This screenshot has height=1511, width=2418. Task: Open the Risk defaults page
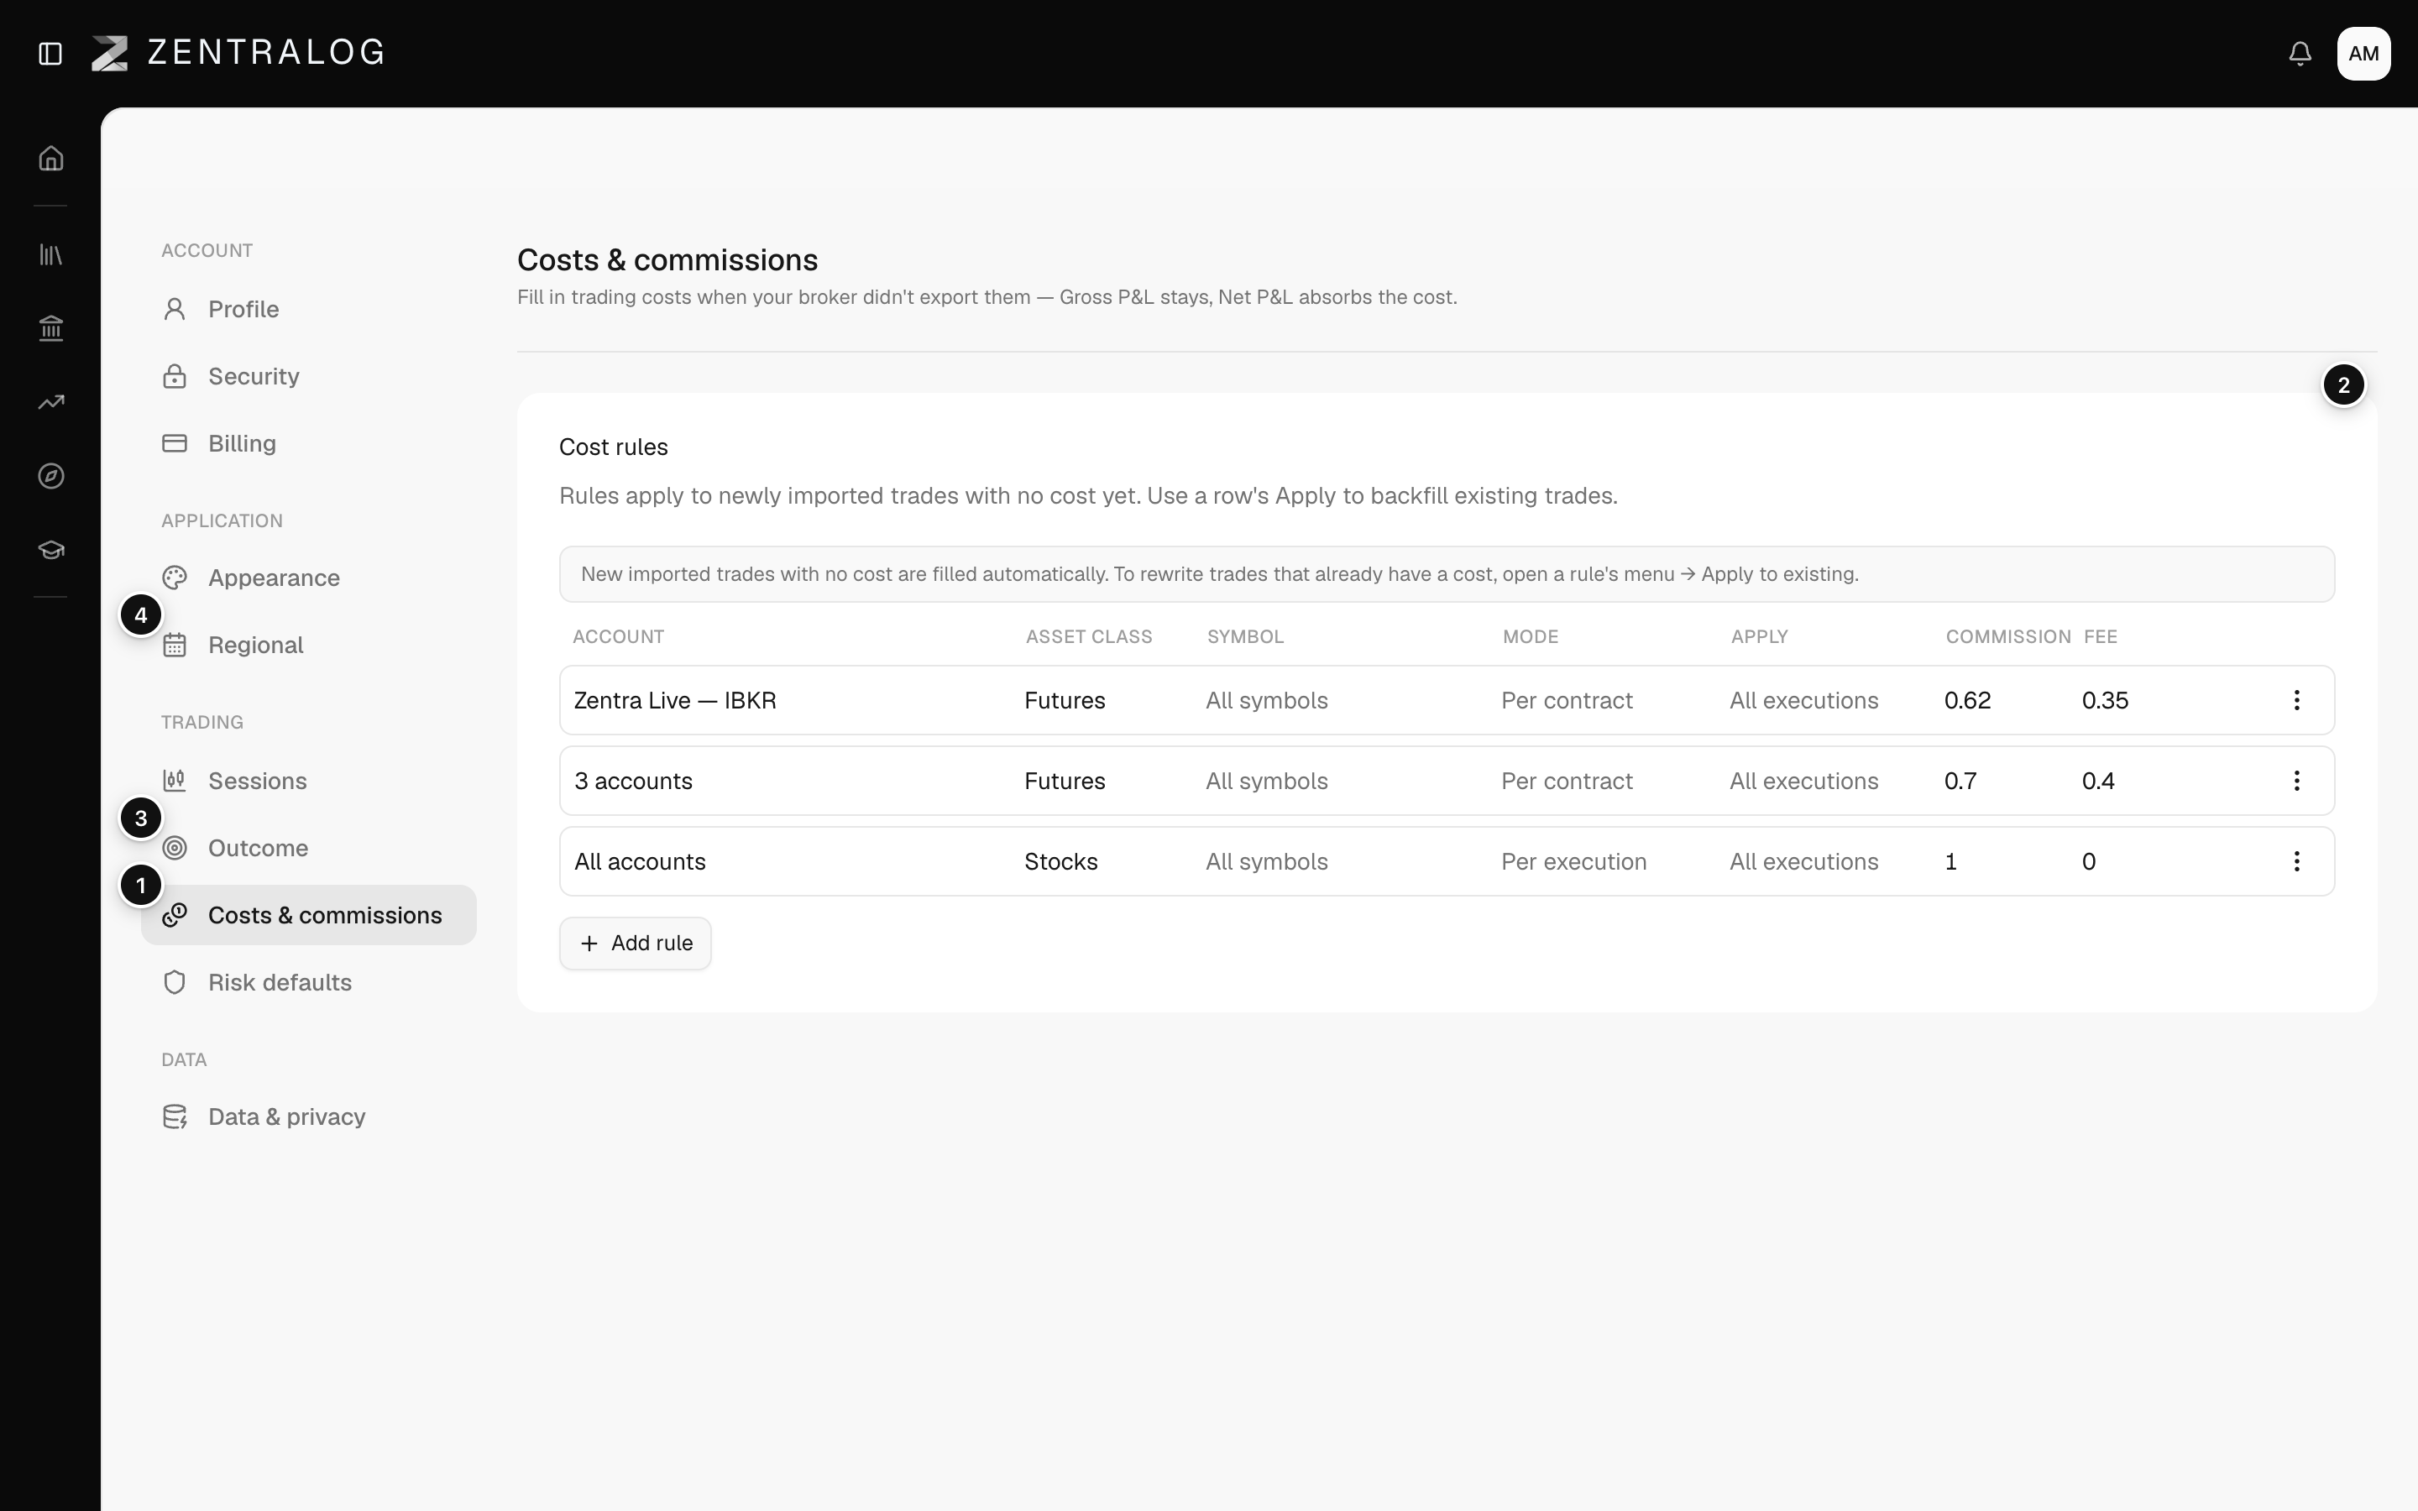(309, 982)
